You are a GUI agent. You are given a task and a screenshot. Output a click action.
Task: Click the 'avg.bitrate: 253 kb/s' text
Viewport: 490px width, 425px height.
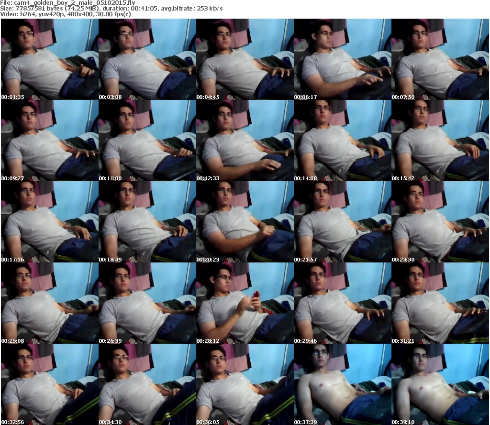coord(192,9)
